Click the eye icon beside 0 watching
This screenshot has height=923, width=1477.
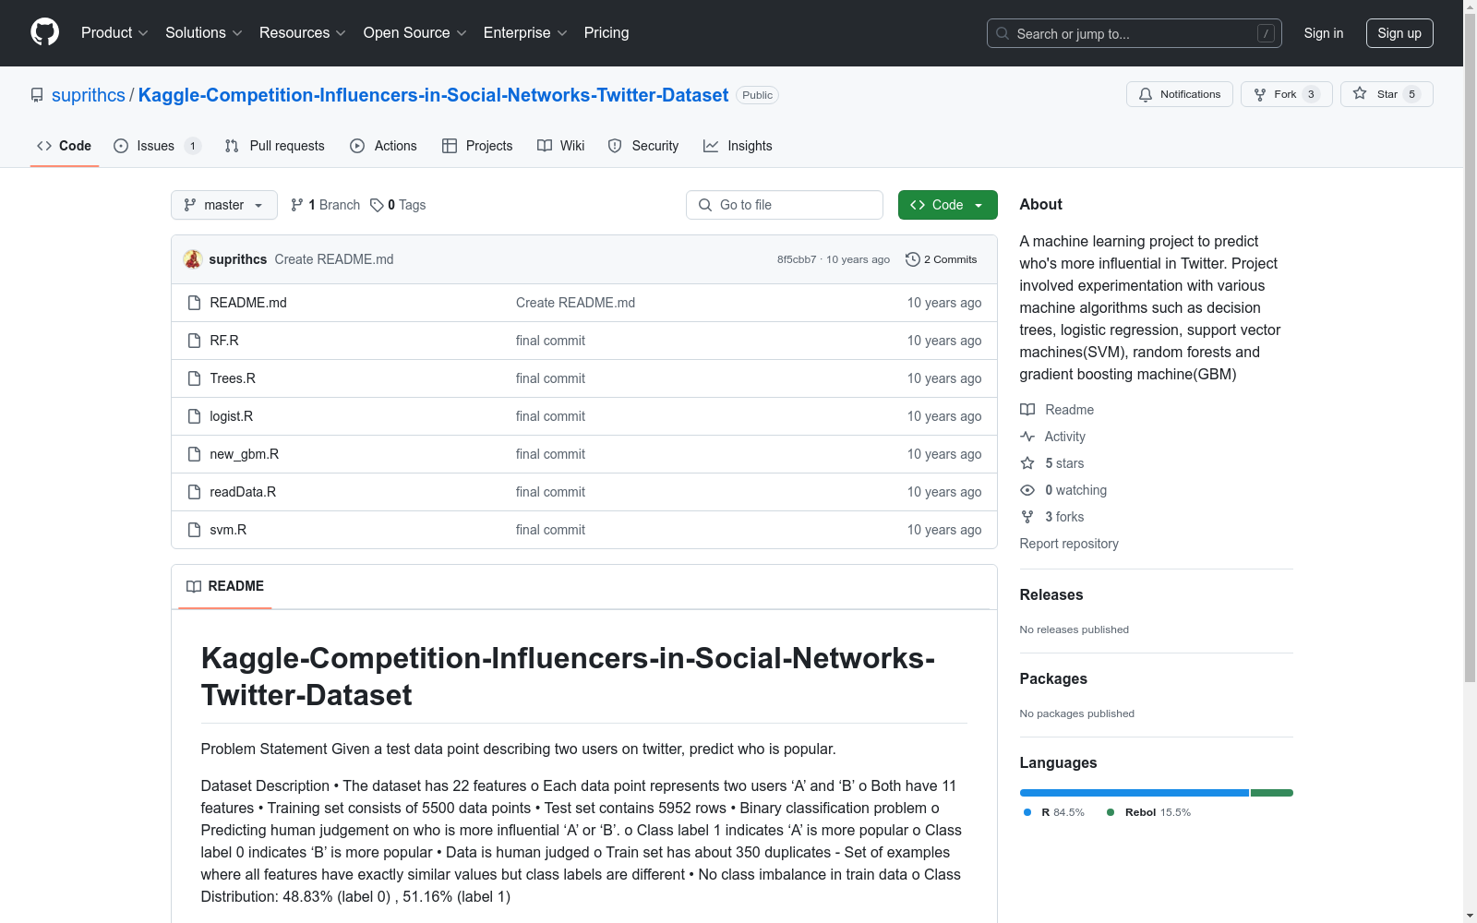pos(1027,490)
